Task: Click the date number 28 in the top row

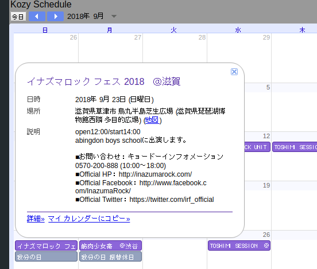Action: pos(202,37)
